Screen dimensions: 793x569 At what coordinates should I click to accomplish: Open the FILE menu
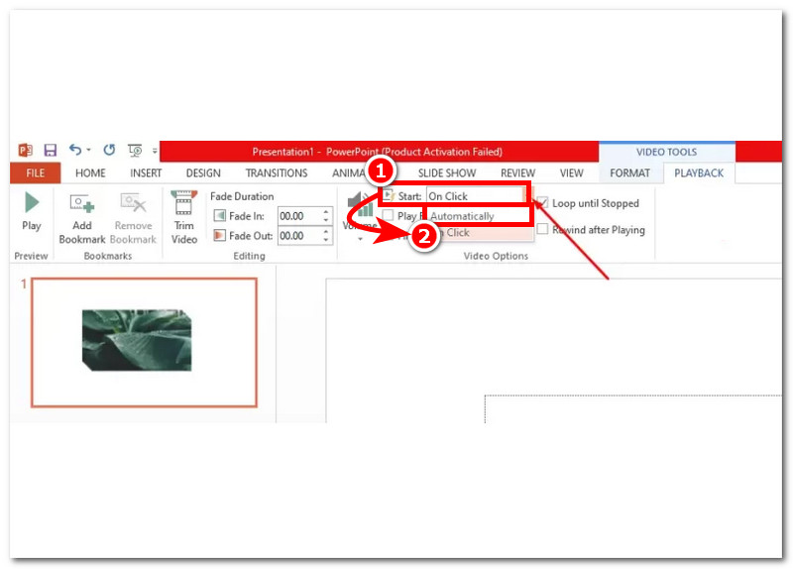click(35, 172)
